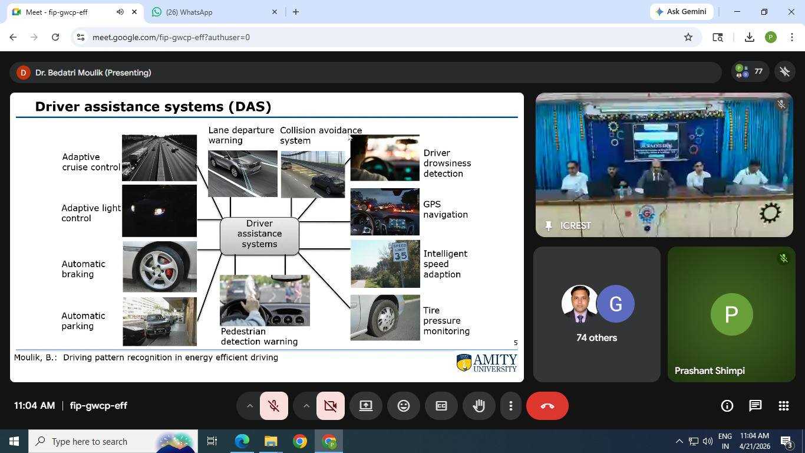
Task: Click the red leave call button
Action: coord(547,406)
